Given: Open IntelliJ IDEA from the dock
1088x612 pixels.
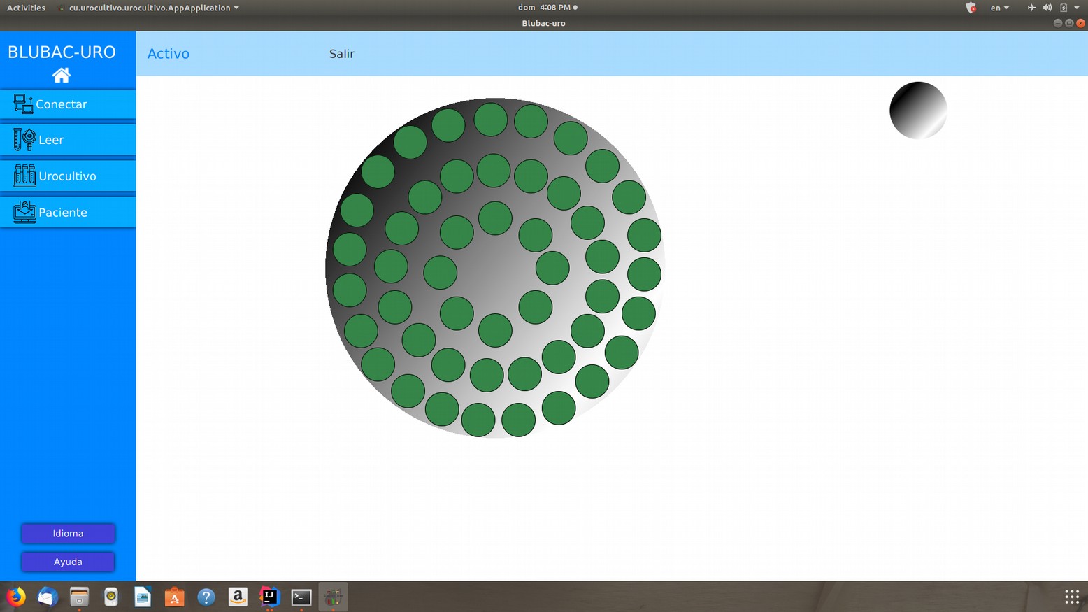Looking at the screenshot, I should pyautogui.click(x=269, y=597).
